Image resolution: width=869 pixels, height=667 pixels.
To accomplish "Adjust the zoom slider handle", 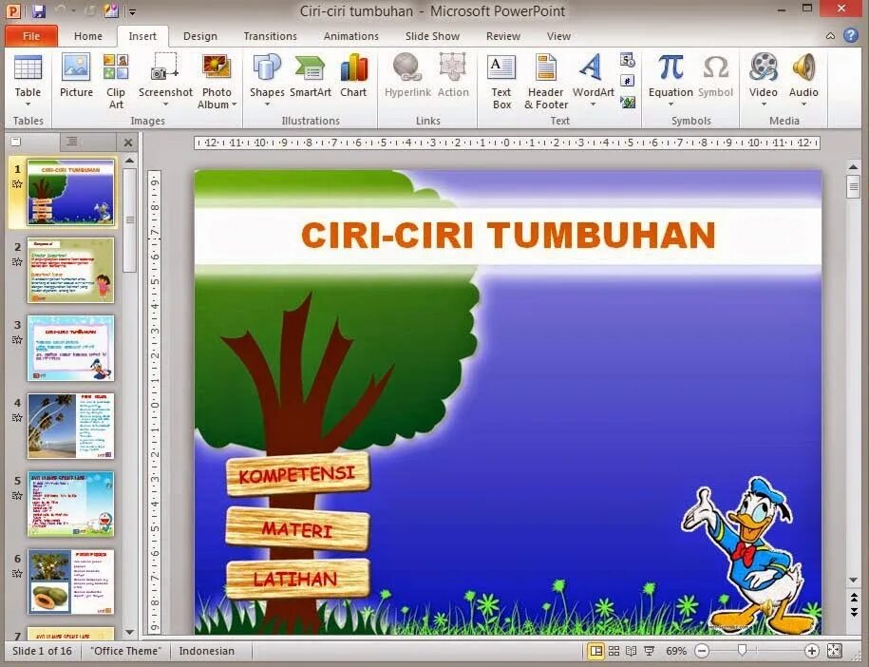I will (742, 650).
